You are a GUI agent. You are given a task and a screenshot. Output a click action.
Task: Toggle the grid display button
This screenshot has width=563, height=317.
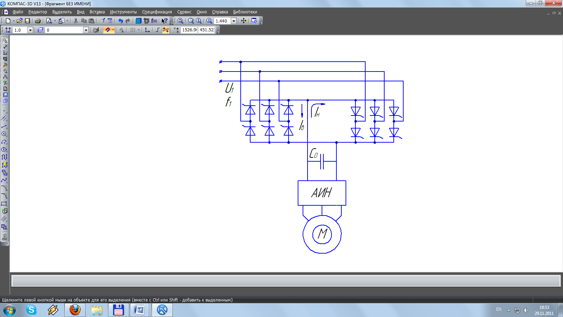(133, 30)
